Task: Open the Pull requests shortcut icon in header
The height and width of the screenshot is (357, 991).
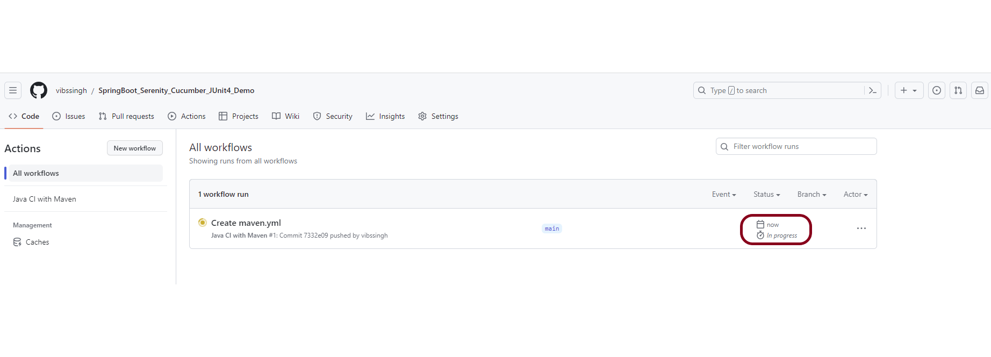Action: (958, 90)
